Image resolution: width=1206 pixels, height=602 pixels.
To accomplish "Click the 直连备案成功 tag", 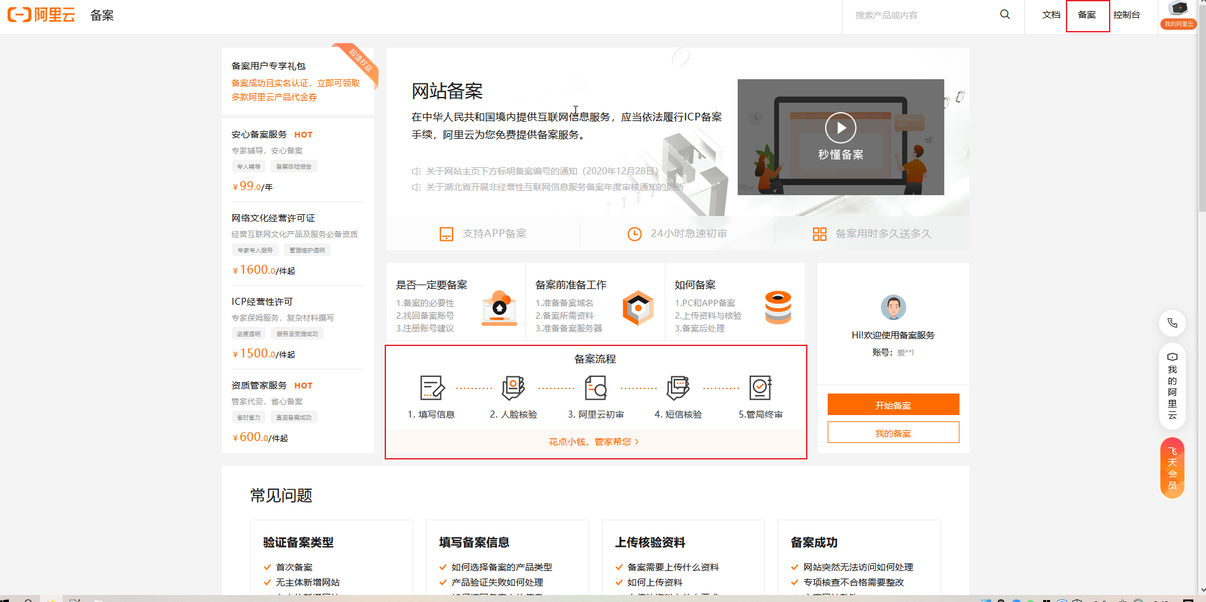I will pyautogui.click(x=294, y=418).
